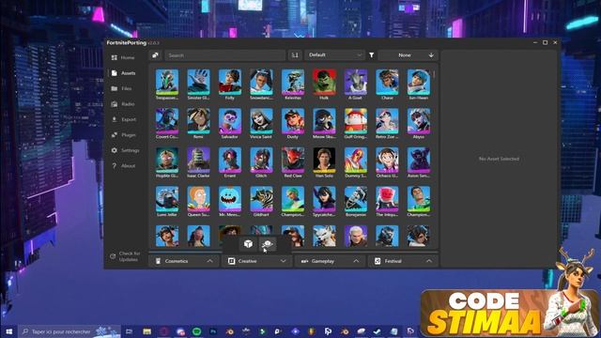Click the dice icon left of search
601x338 pixels.
click(155, 55)
